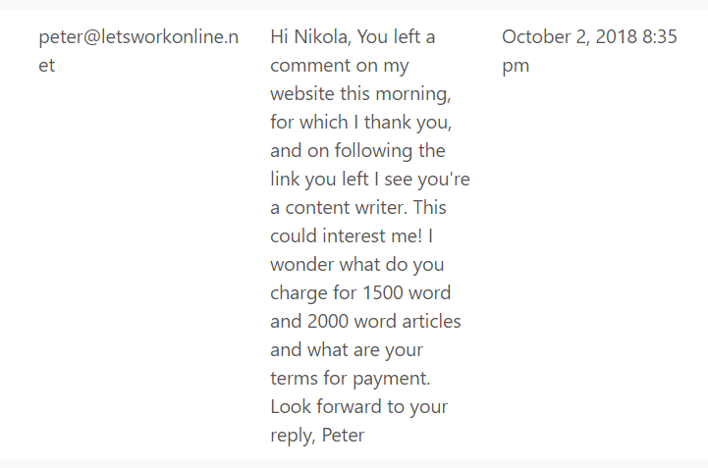Click the 'for which I thank you,' line

coord(360,123)
